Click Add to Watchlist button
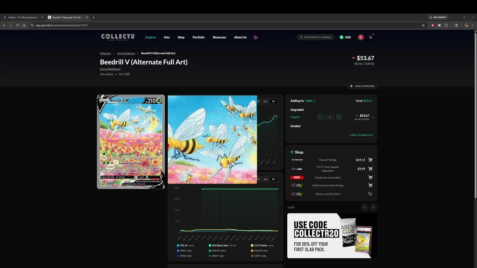The height and width of the screenshot is (268, 477). pos(362,86)
